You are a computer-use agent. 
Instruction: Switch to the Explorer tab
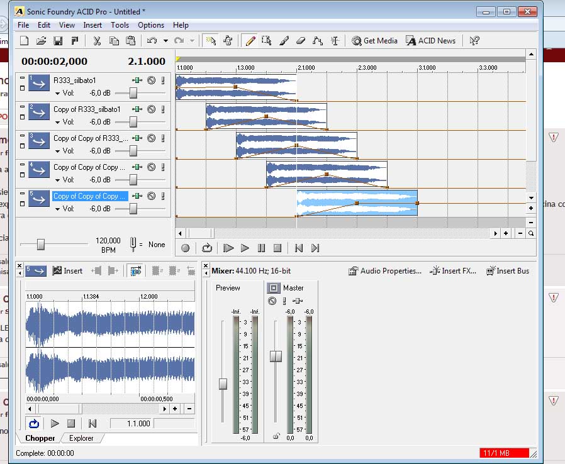[x=81, y=438]
